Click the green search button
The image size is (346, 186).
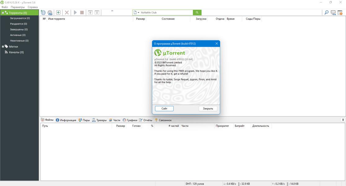pyautogui.click(x=197, y=13)
